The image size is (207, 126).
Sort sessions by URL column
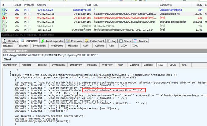(96, 5)
